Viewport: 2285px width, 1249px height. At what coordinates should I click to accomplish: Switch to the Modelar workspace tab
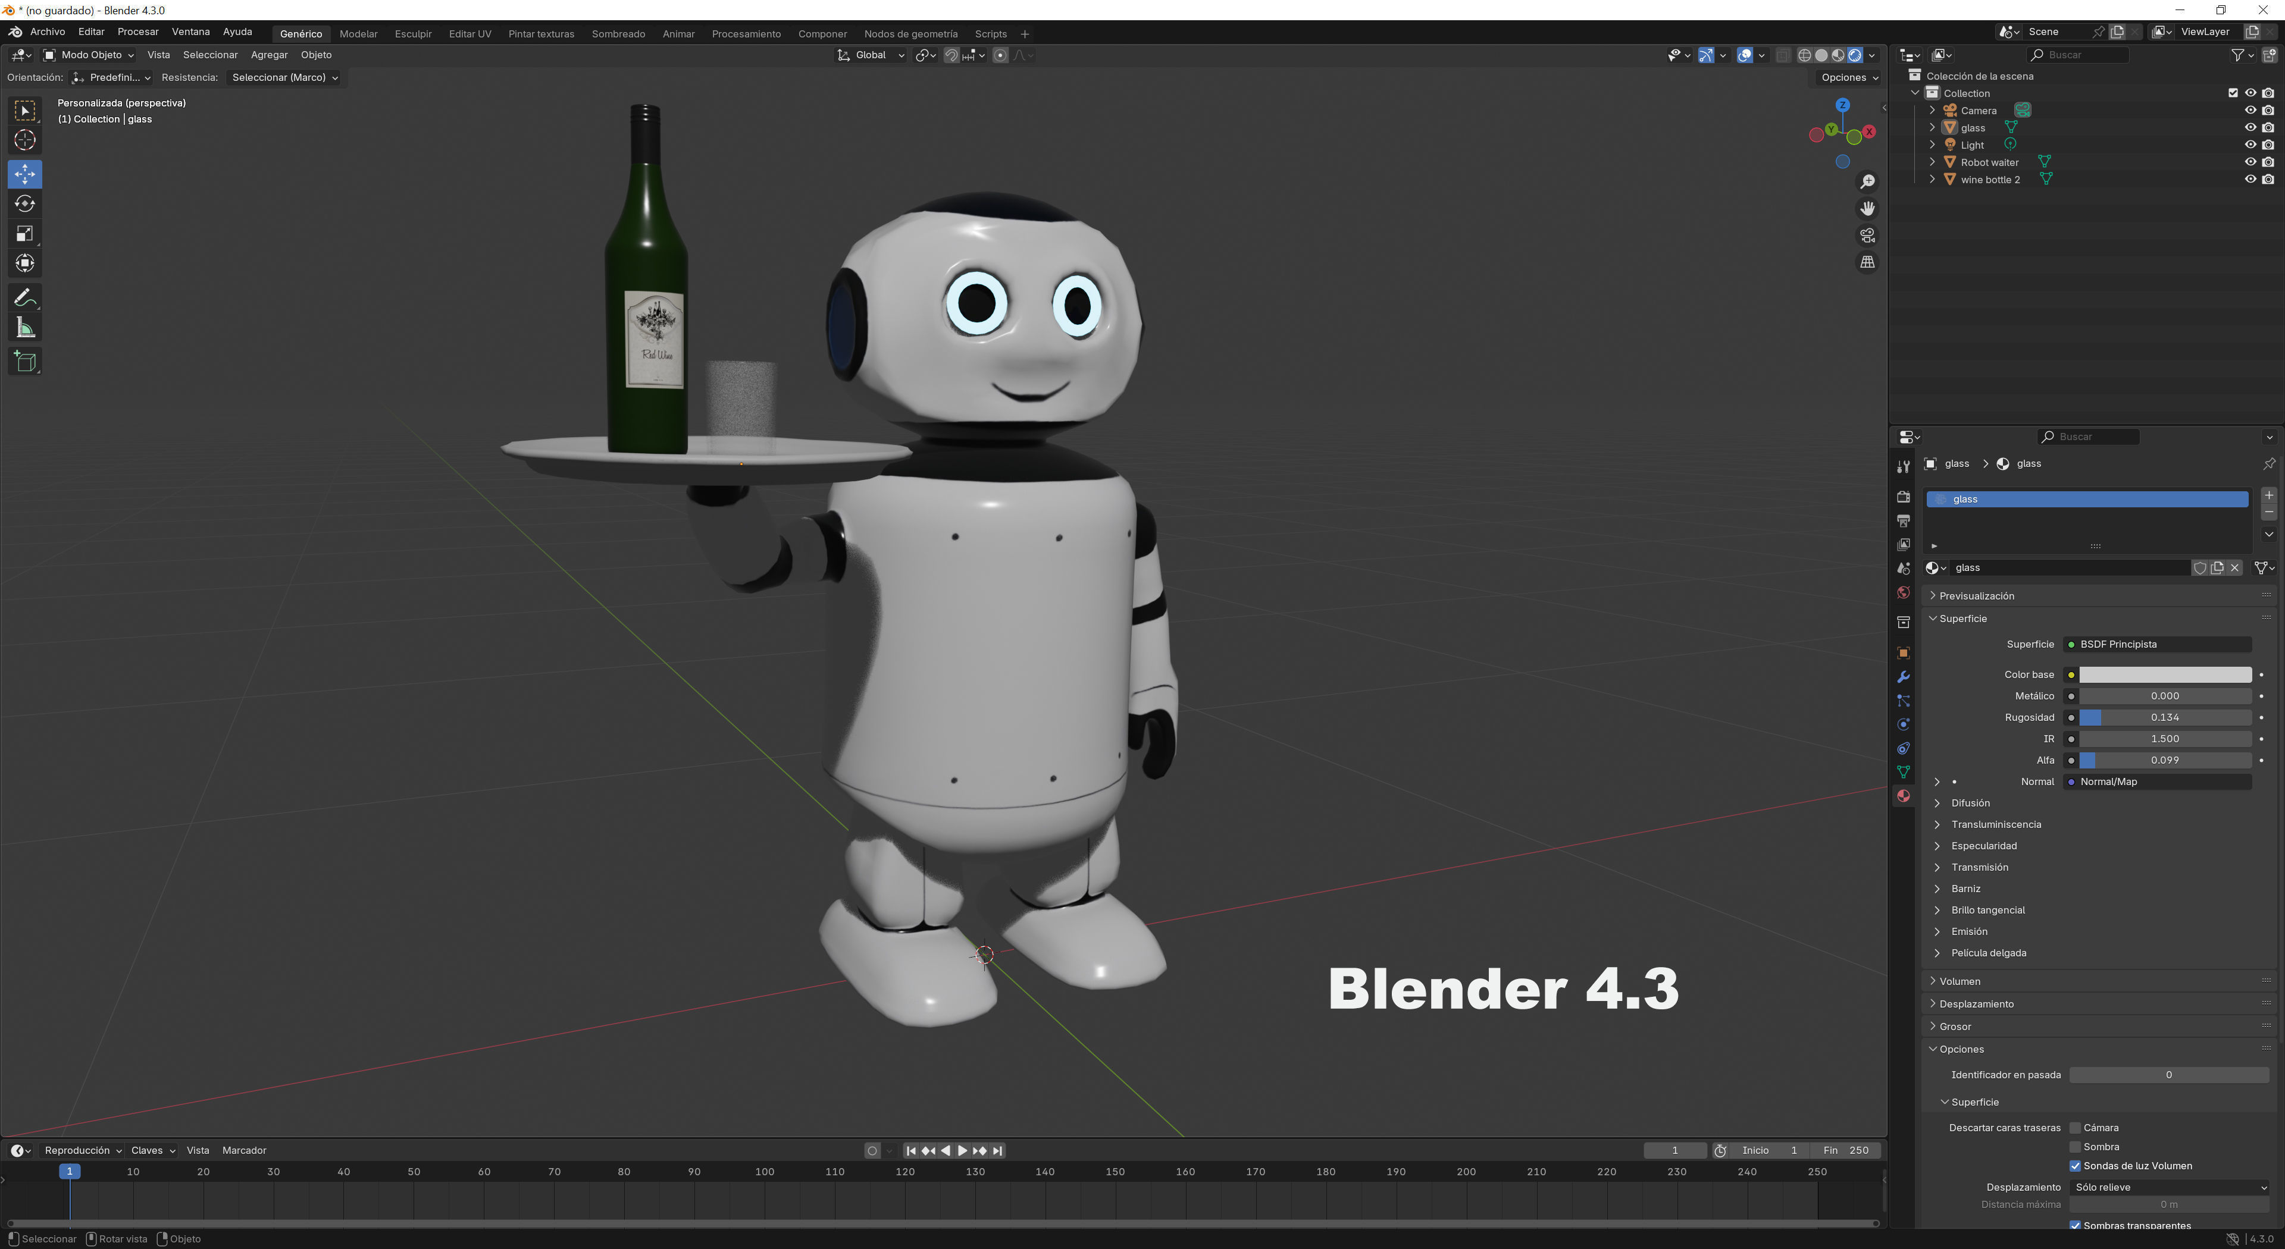358,34
